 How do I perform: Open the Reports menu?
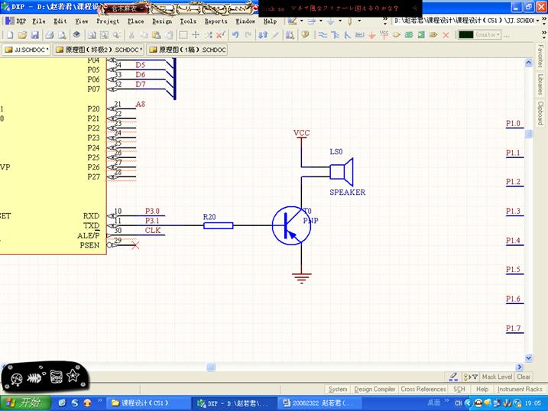pos(216,21)
